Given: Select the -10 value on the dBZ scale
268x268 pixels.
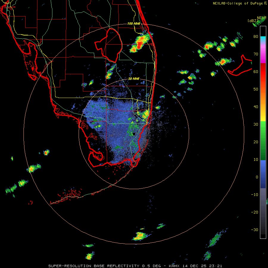Looking at the screenshot, I should tap(255, 195).
